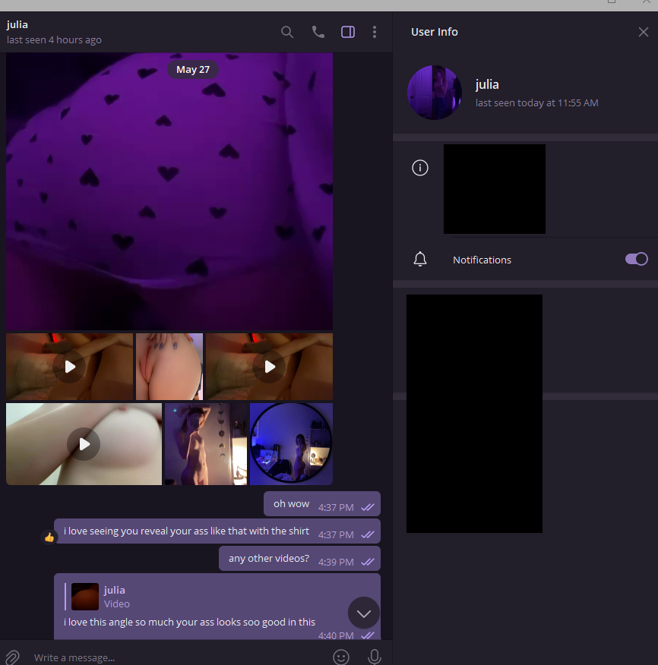658x665 pixels.
Task: Click the info circle icon in User Info
Action: (x=420, y=168)
